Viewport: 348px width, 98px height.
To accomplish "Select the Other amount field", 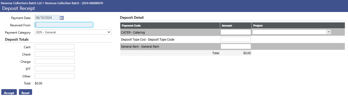I will [55, 76].
